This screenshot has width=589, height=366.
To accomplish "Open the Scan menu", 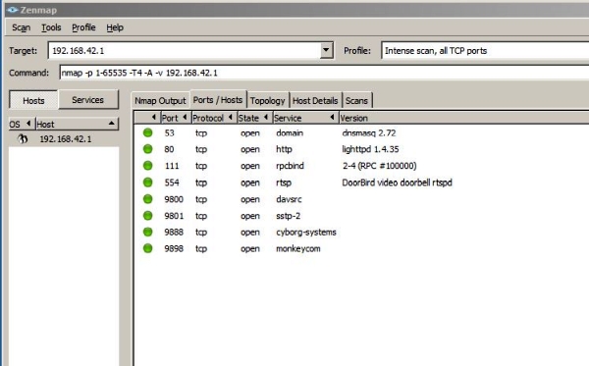I will [21, 27].
